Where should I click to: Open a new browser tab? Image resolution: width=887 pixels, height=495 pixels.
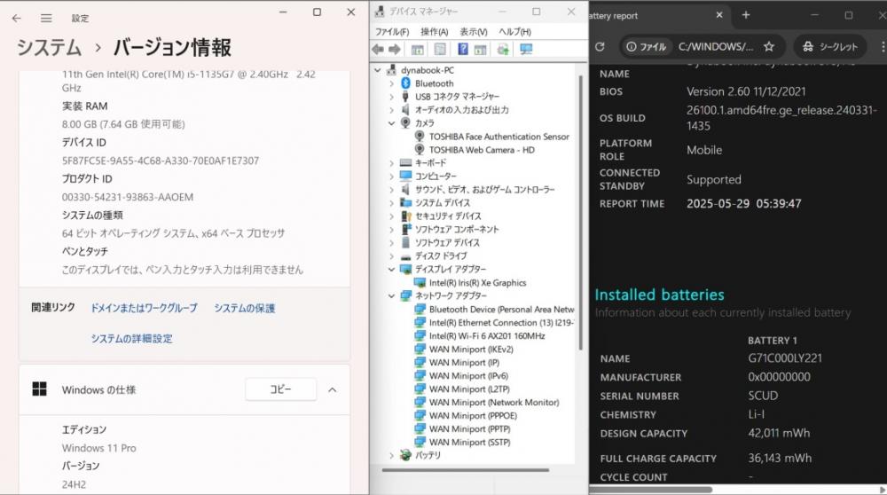(x=746, y=15)
